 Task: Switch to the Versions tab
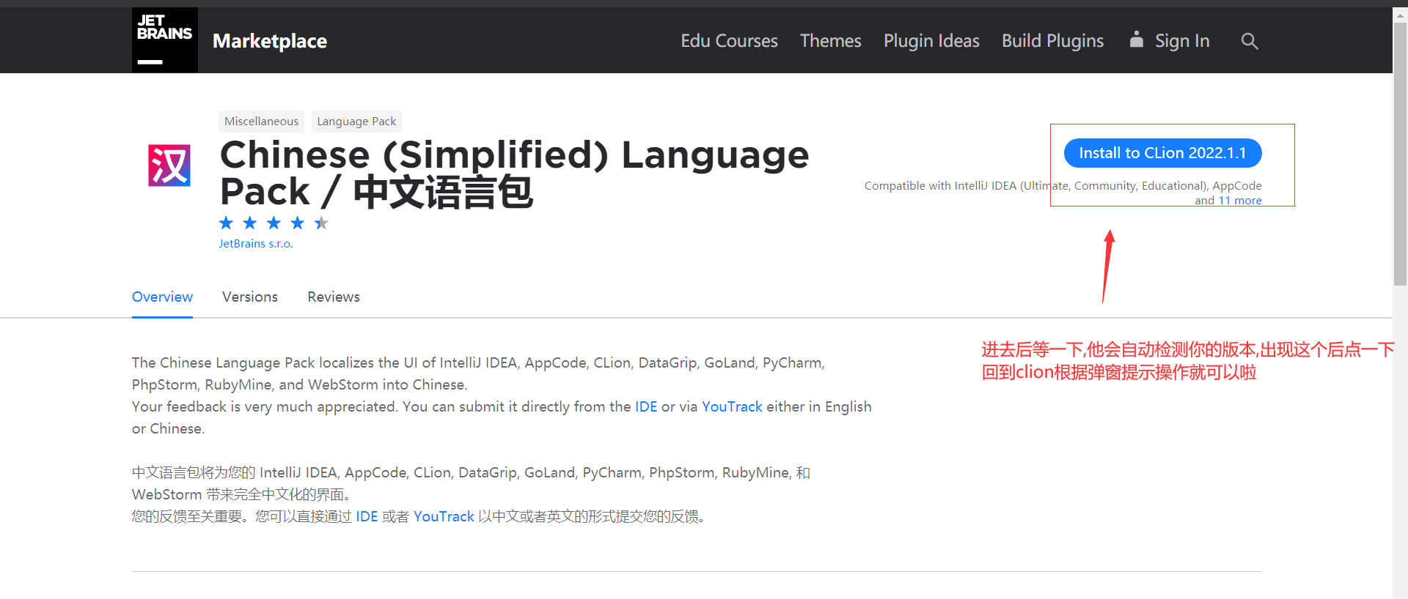[250, 297]
